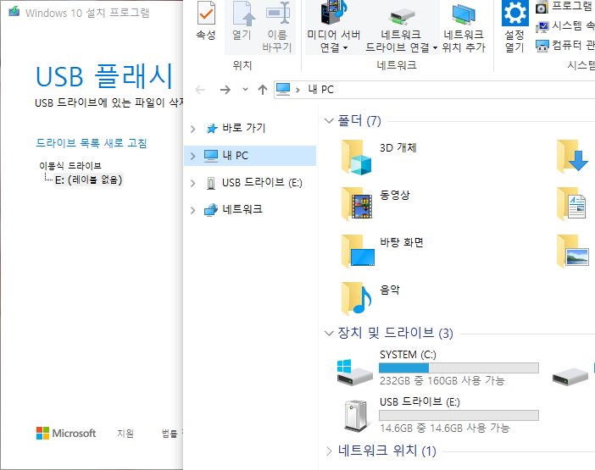The image size is (595, 470).
Task: Click the 컴퓨터 관리 ribbon item
Action: 564,46
